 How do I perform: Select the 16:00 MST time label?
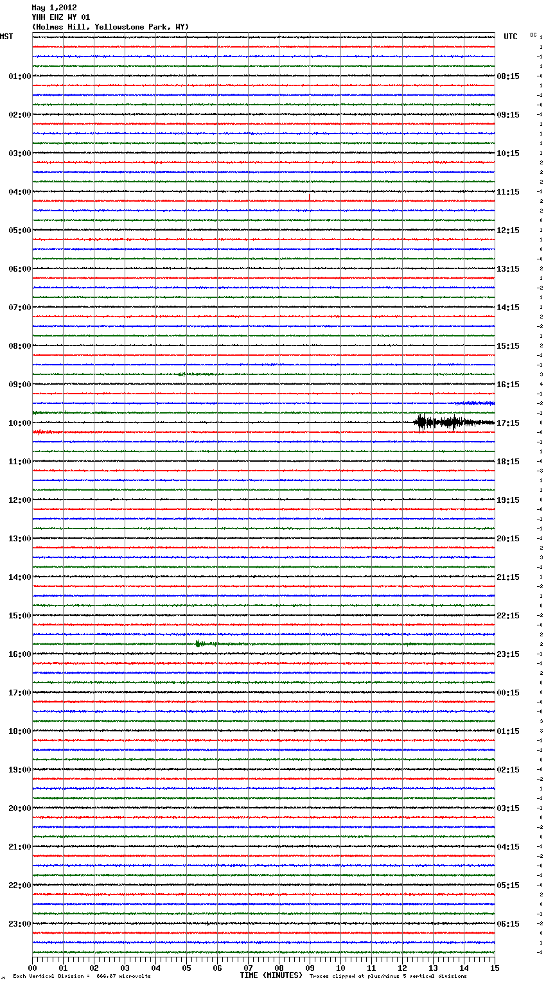coord(20,654)
